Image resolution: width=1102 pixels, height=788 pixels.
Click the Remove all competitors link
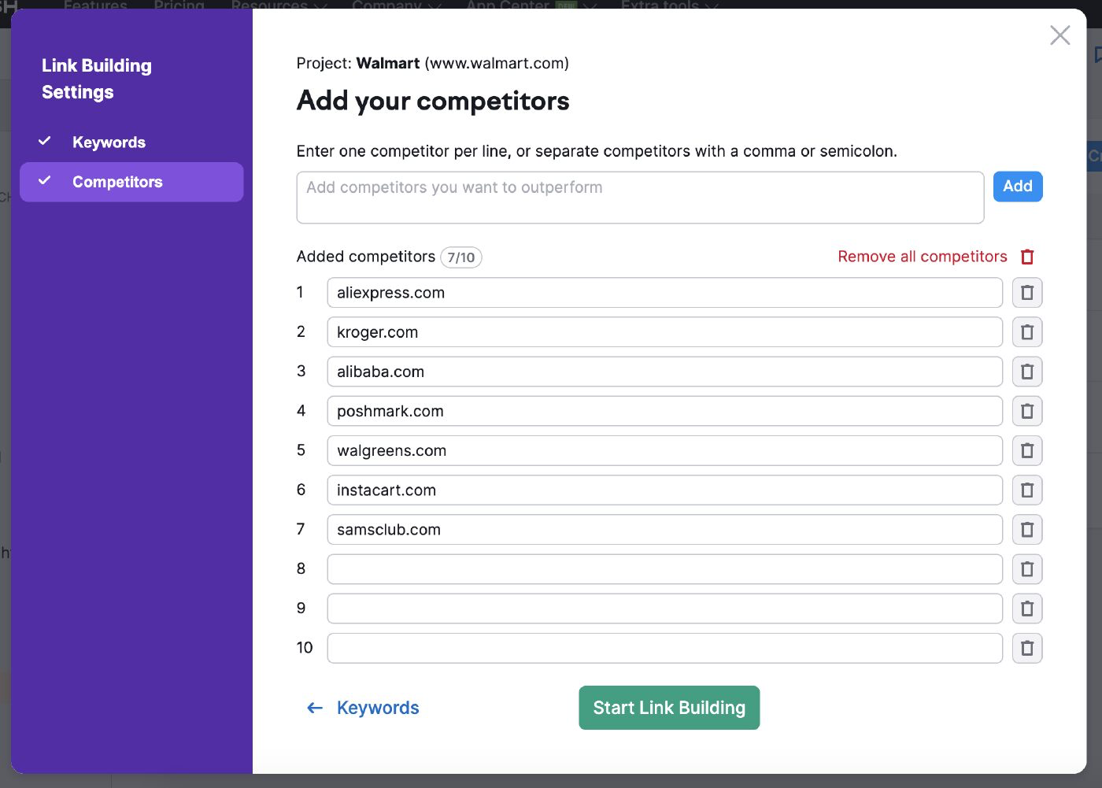click(x=922, y=256)
